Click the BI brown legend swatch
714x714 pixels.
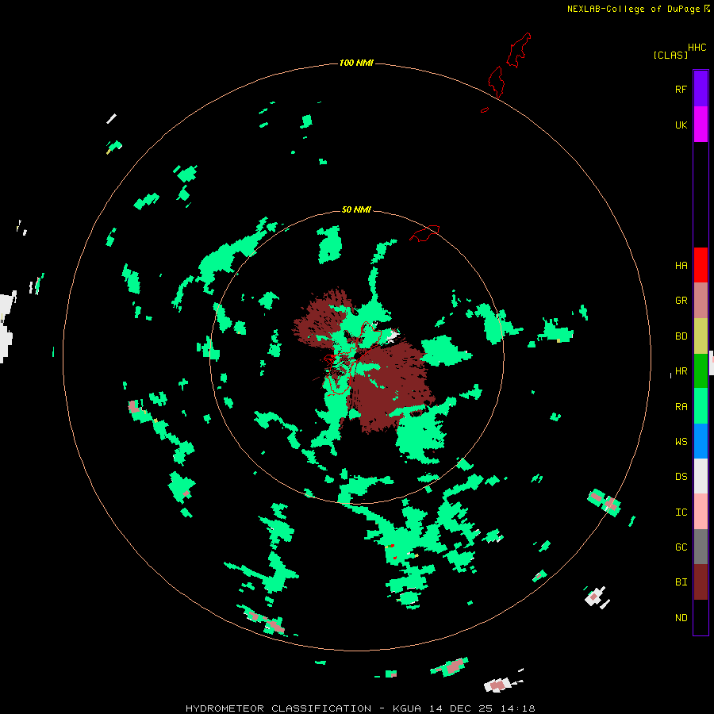coord(701,582)
